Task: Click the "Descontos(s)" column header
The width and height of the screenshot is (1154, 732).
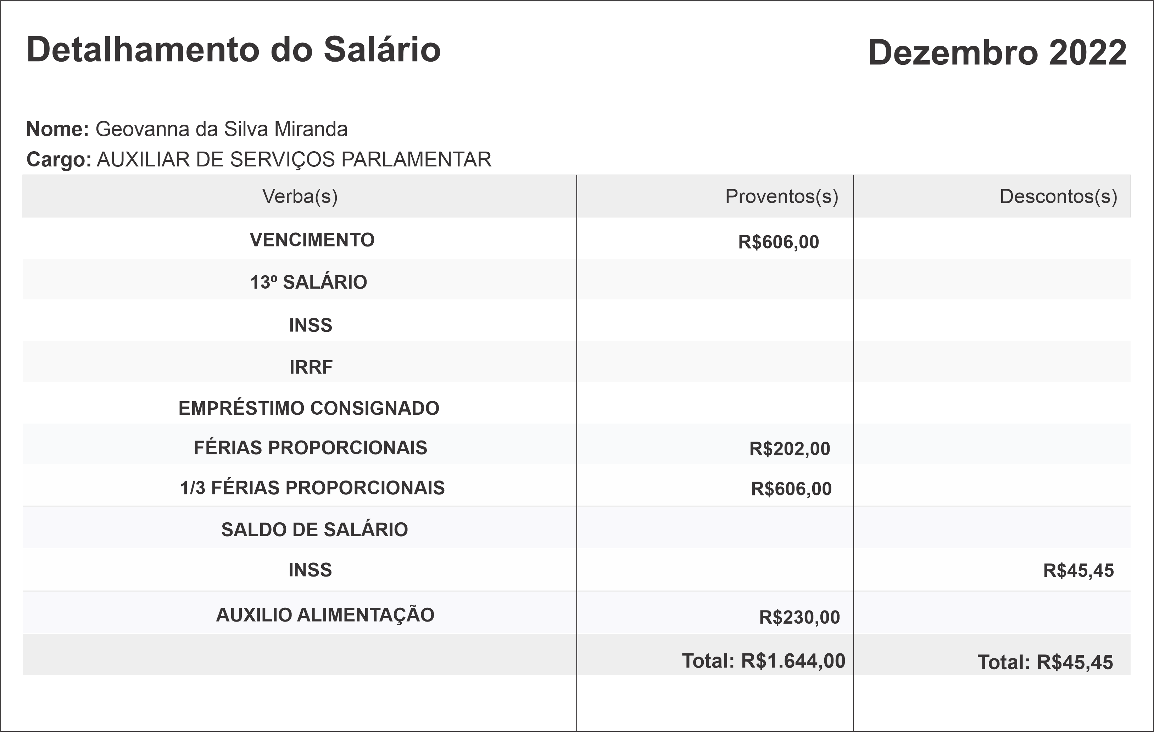Action: (x=1058, y=196)
